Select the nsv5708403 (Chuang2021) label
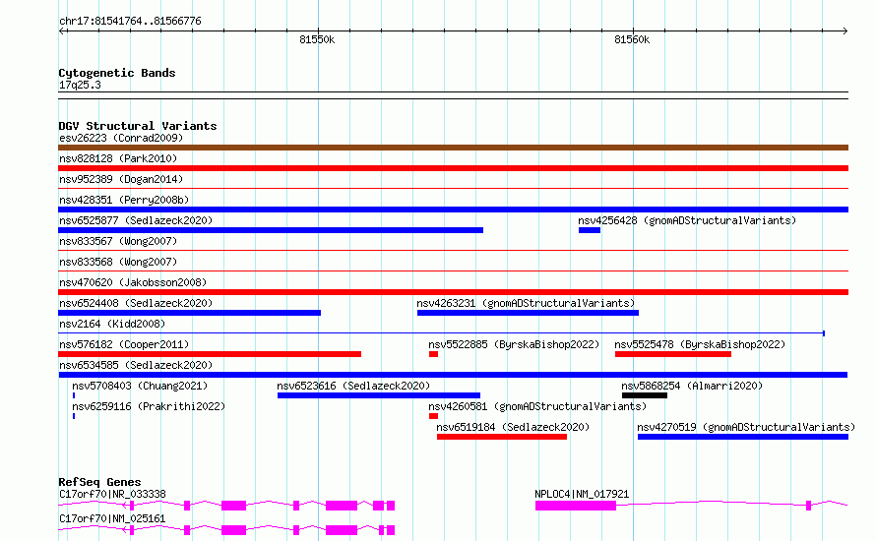This screenshot has height=541, width=876. tap(140, 386)
